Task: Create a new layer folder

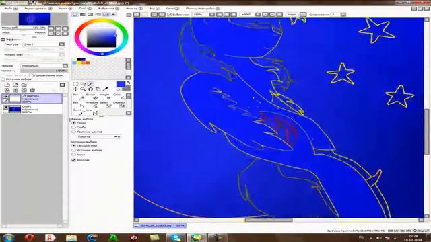Action: coord(24,85)
